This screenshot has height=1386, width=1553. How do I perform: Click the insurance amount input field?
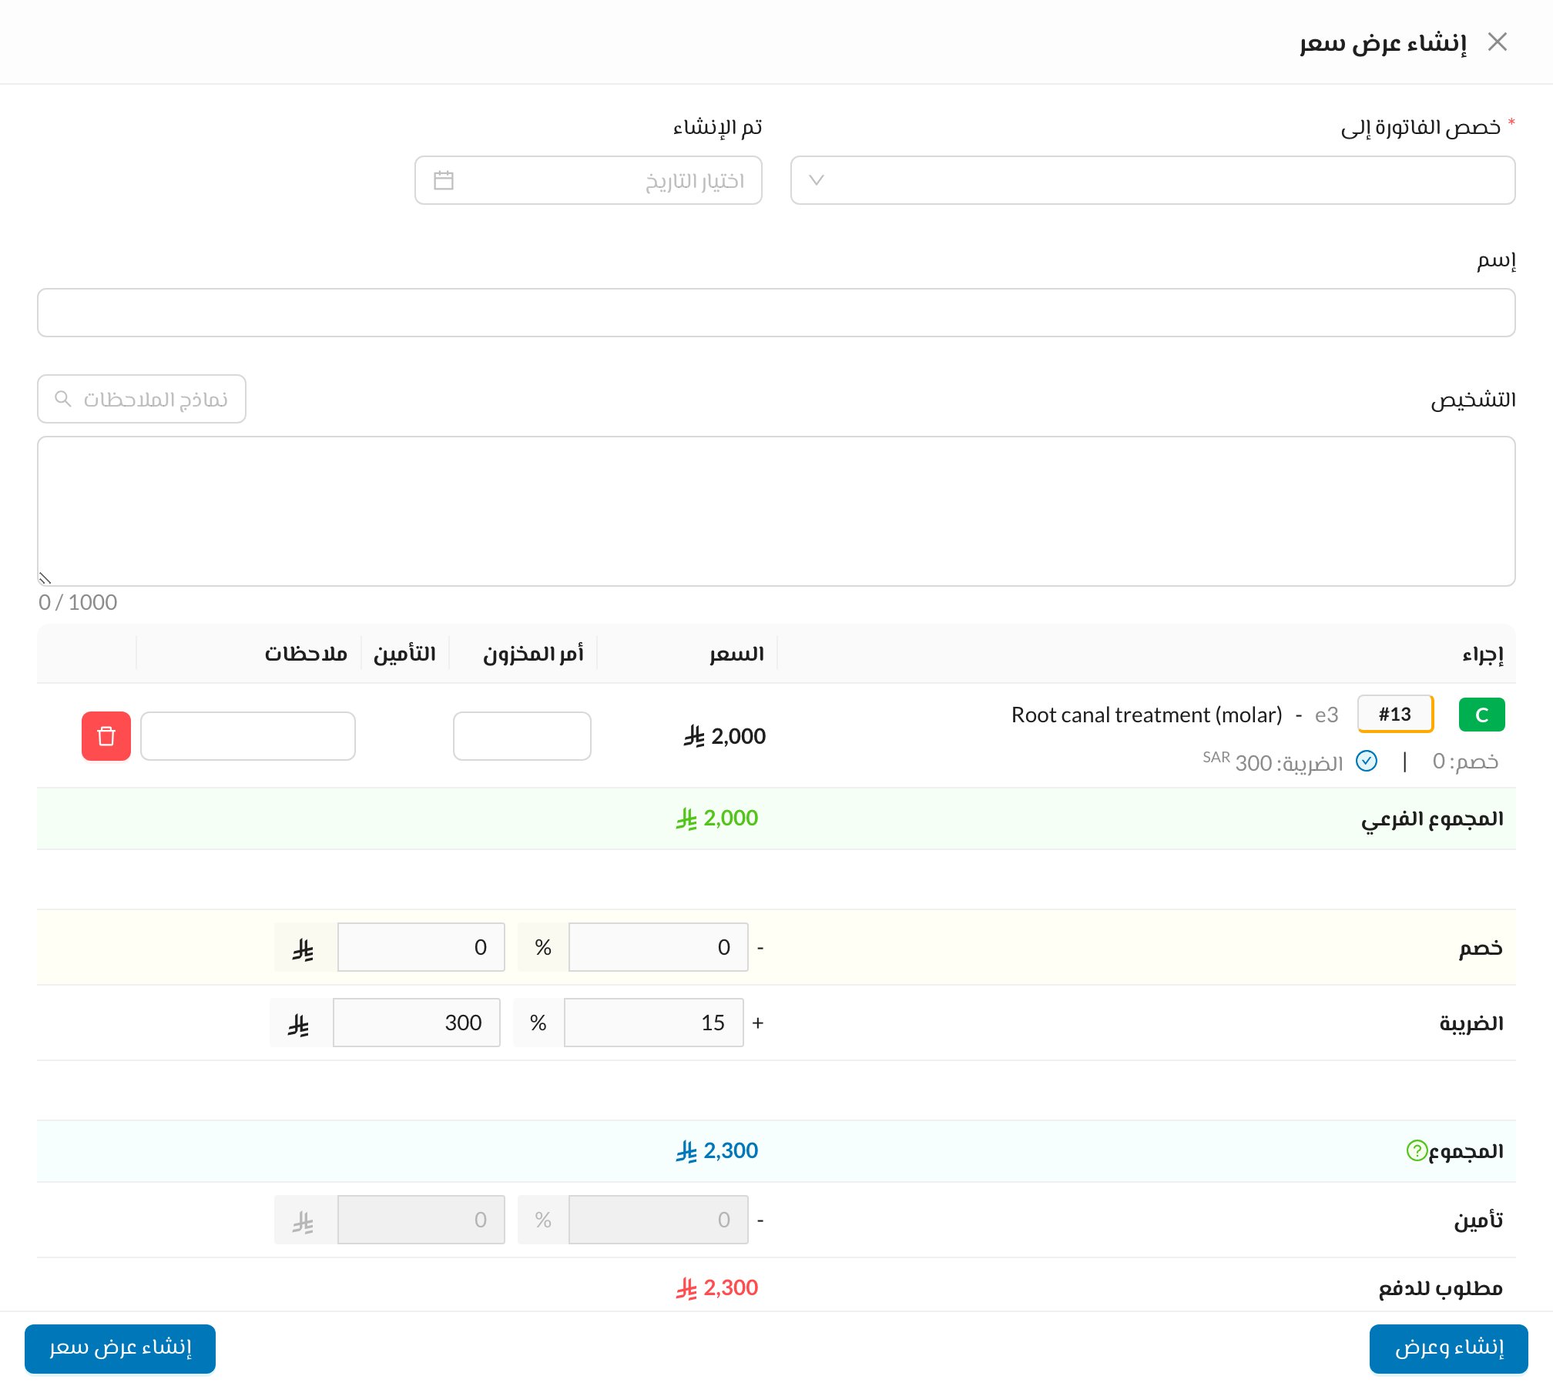coord(421,1220)
